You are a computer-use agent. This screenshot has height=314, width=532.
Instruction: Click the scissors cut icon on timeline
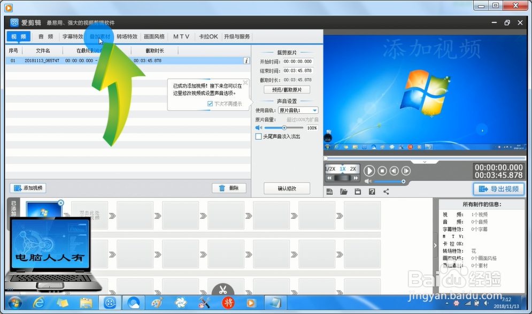point(223,290)
